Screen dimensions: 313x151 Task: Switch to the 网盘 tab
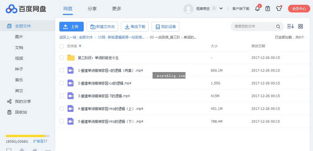tap(68, 9)
